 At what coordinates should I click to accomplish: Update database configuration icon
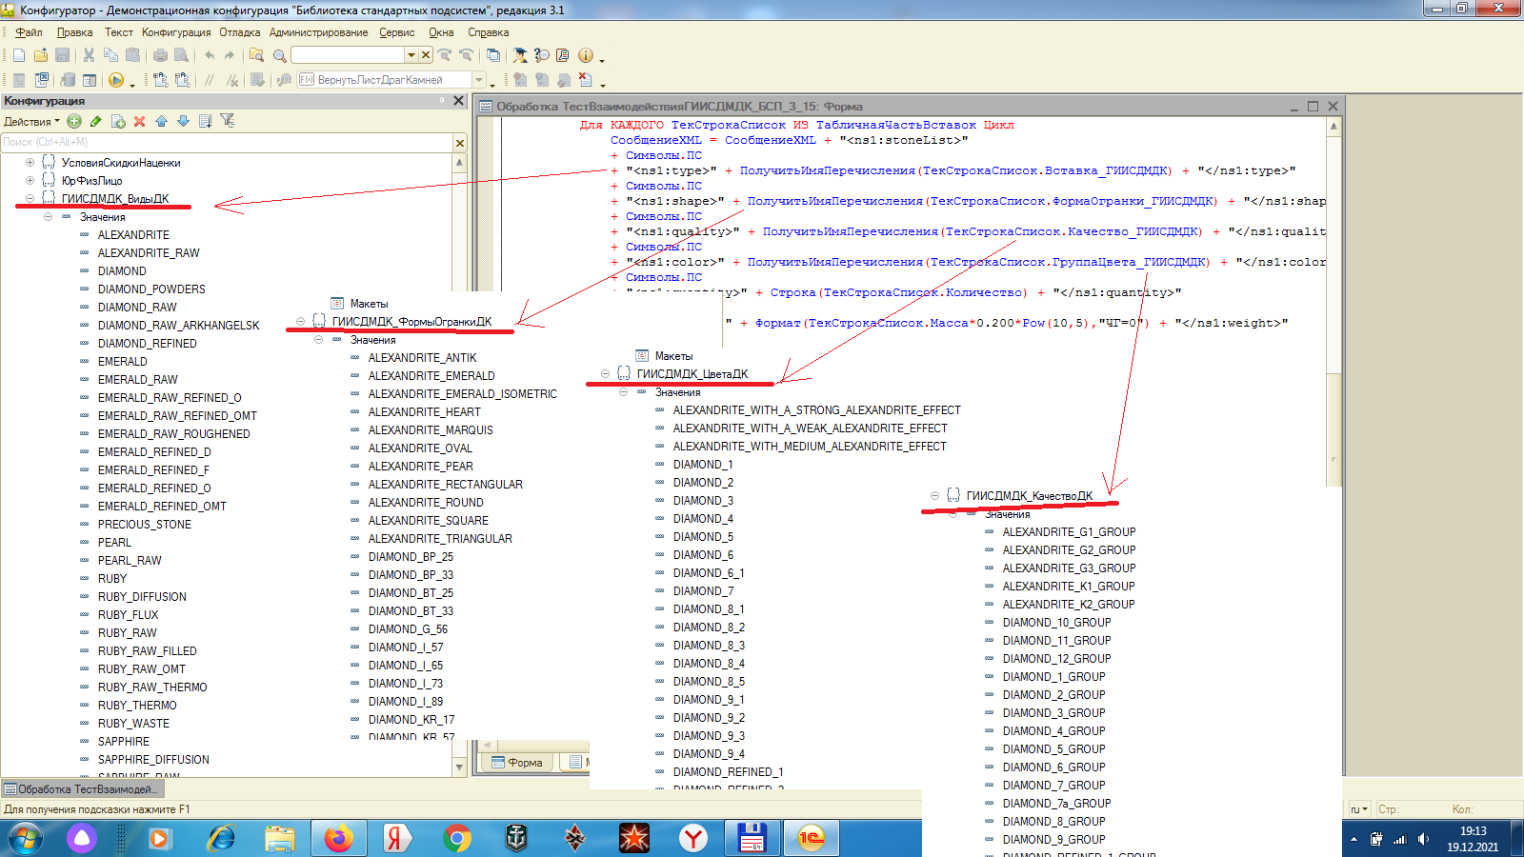click(x=68, y=80)
